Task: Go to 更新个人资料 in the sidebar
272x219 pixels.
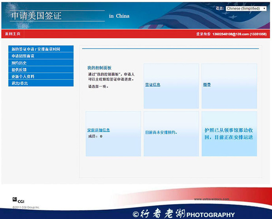Action: coord(41,76)
